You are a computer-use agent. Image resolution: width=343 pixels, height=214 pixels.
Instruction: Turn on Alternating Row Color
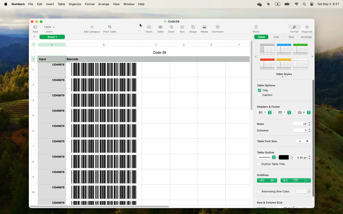(x=258, y=191)
